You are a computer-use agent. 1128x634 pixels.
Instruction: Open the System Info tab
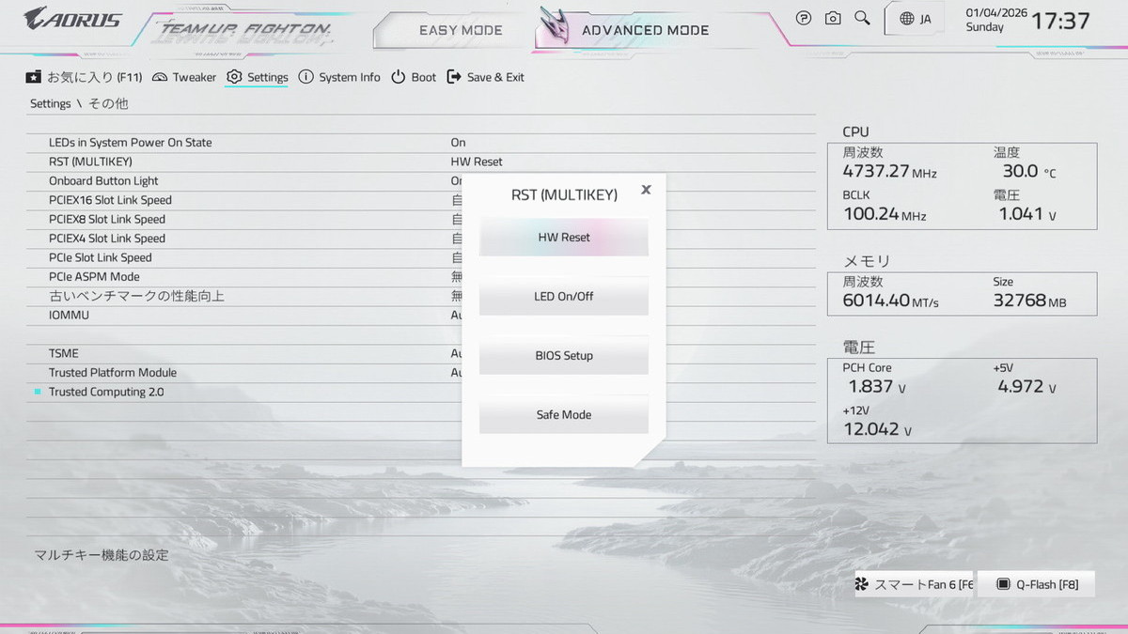pos(339,77)
